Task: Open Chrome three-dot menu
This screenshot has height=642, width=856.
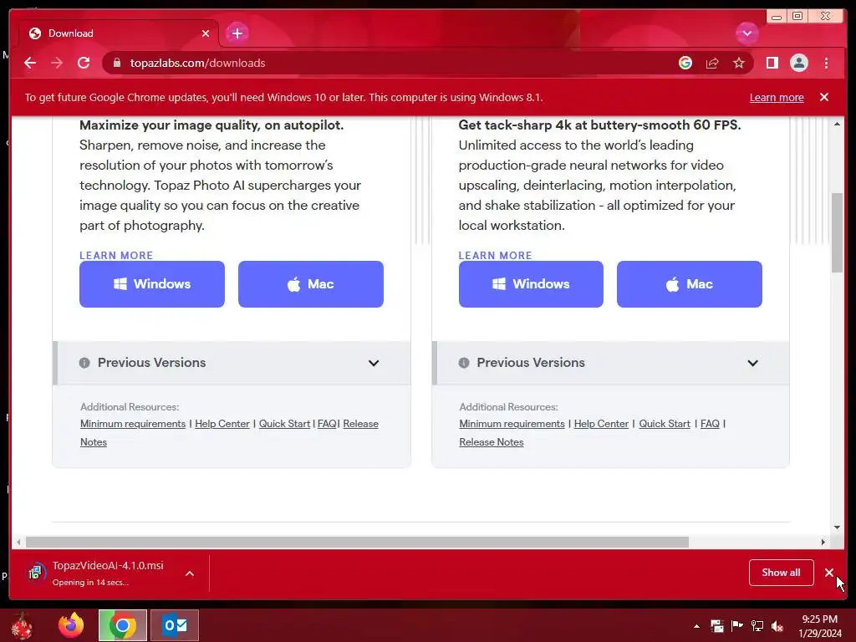Action: tap(826, 64)
